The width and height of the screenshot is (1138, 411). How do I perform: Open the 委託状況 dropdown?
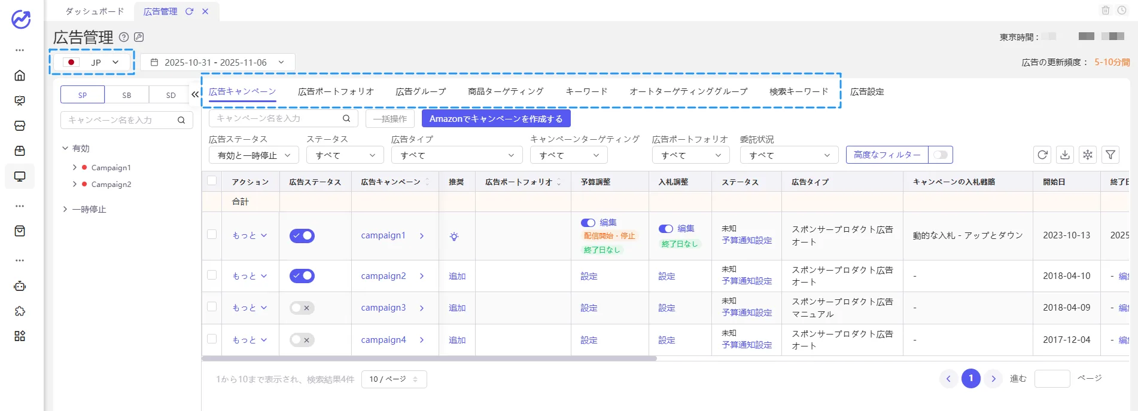pyautogui.click(x=789, y=155)
